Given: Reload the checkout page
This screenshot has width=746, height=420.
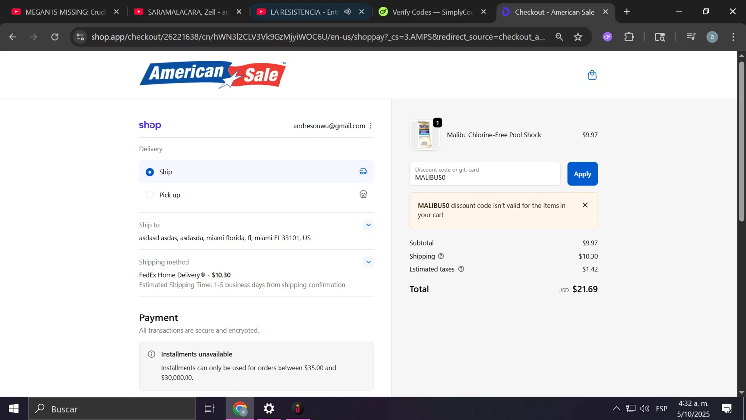Looking at the screenshot, I should (55, 37).
